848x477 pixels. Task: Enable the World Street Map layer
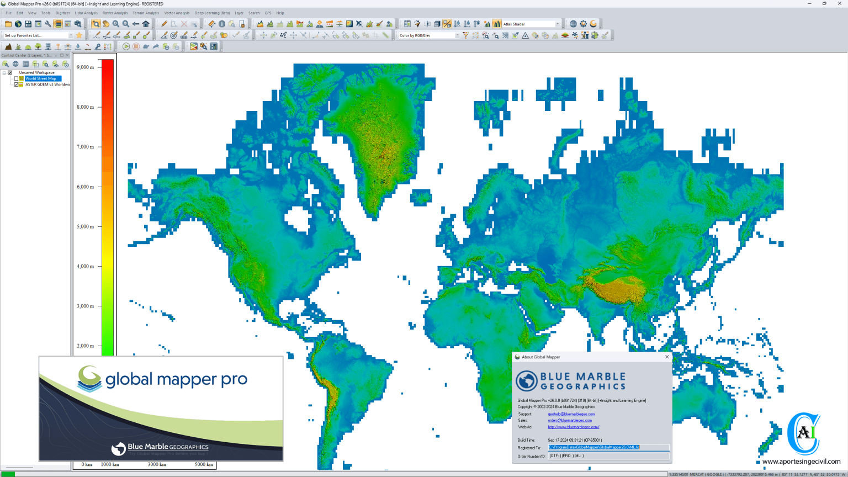pos(16,78)
